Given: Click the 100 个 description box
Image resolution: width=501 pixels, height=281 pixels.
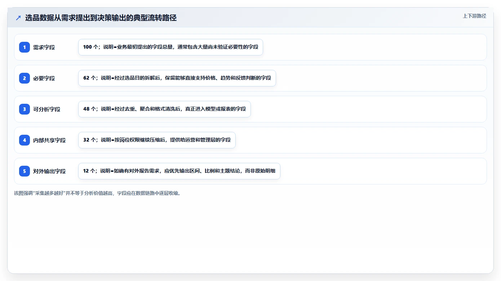Looking at the screenshot, I should click(x=170, y=47).
